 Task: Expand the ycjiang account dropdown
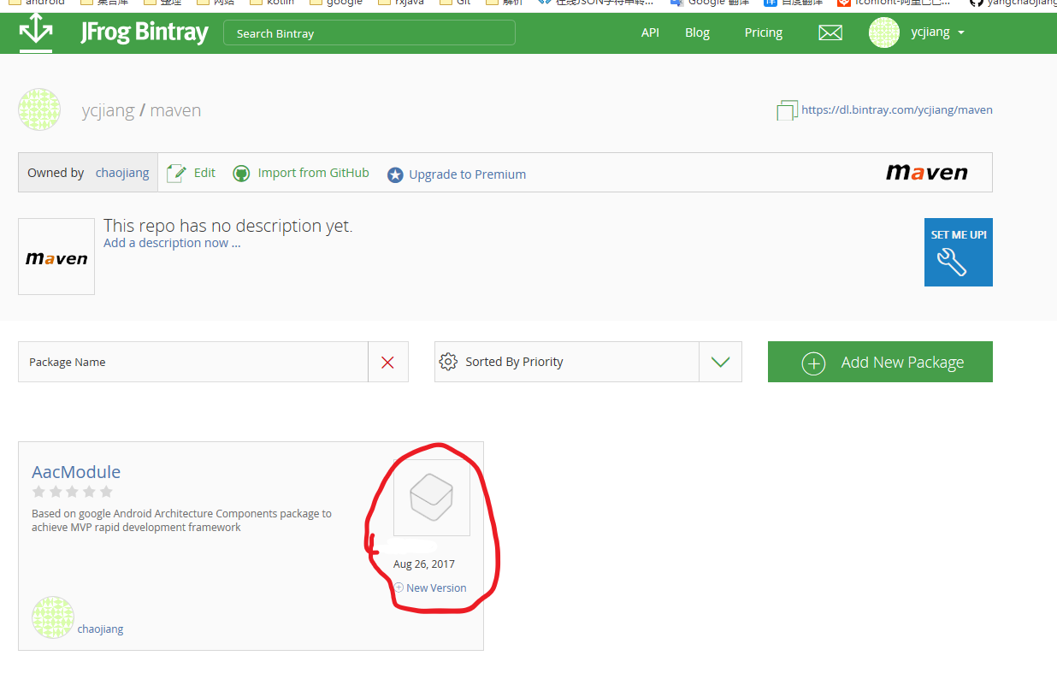pos(937,32)
